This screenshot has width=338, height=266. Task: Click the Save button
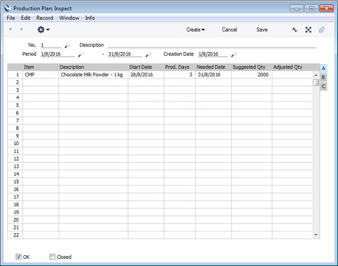tap(262, 30)
